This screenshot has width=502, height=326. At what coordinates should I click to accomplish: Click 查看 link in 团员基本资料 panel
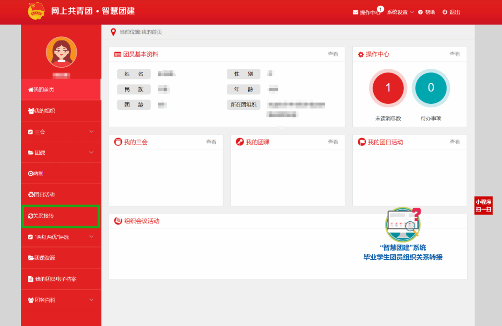333,54
